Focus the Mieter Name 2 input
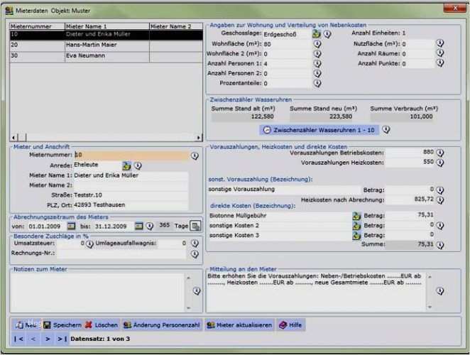 click(131, 185)
